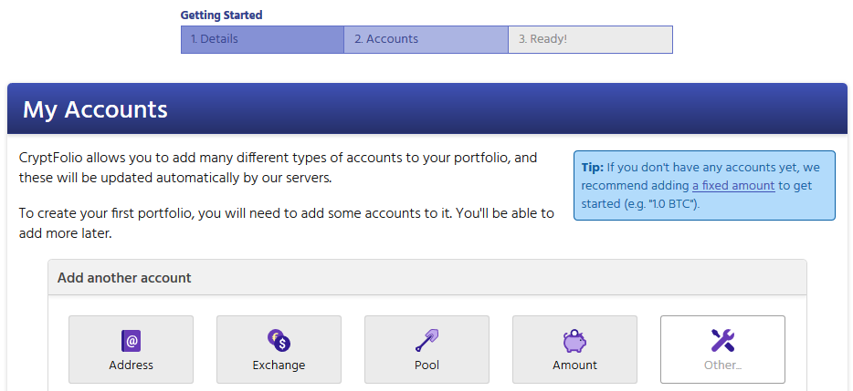Go back to the 1. Details step
The image size is (853, 391).
[262, 39]
